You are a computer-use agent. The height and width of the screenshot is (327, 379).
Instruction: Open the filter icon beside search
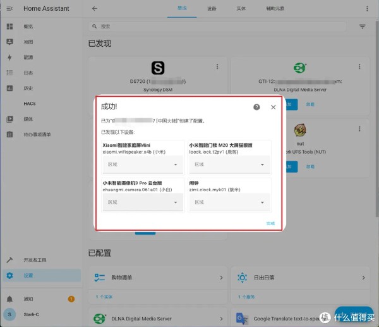[363, 27]
